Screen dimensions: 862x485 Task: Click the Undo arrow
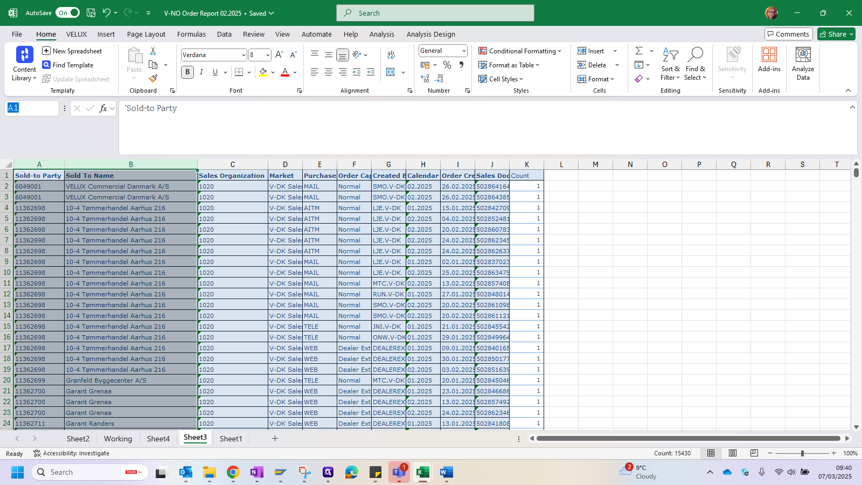(107, 13)
